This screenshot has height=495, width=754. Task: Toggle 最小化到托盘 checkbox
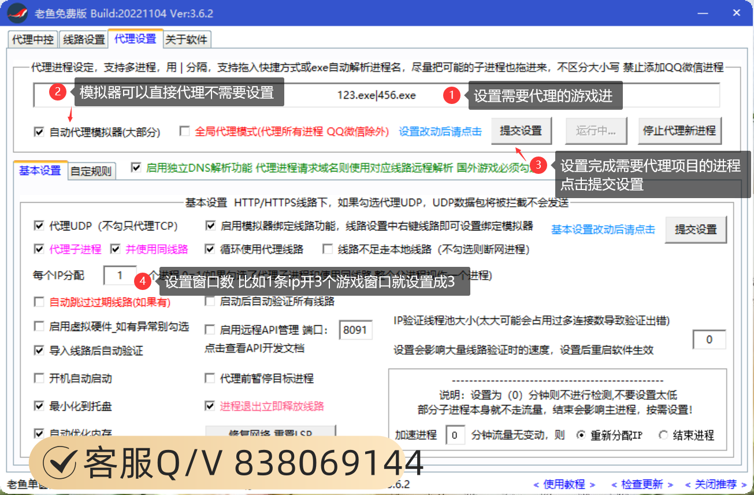(x=39, y=407)
